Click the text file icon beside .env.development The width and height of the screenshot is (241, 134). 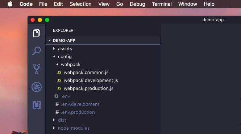point(57,104)
